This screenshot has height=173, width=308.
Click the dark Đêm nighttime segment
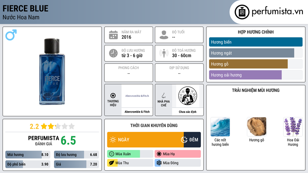coord(192,140)
